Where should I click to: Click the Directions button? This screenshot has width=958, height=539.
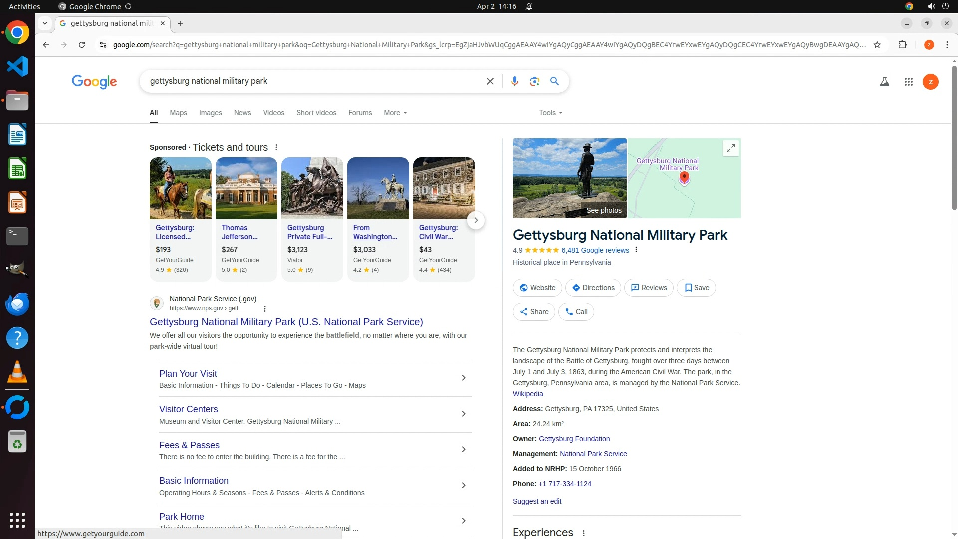click(593, 288)
